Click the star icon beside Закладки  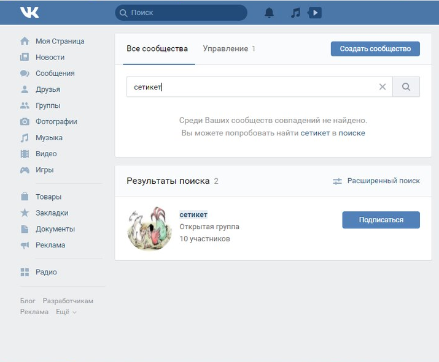(25, 213)
